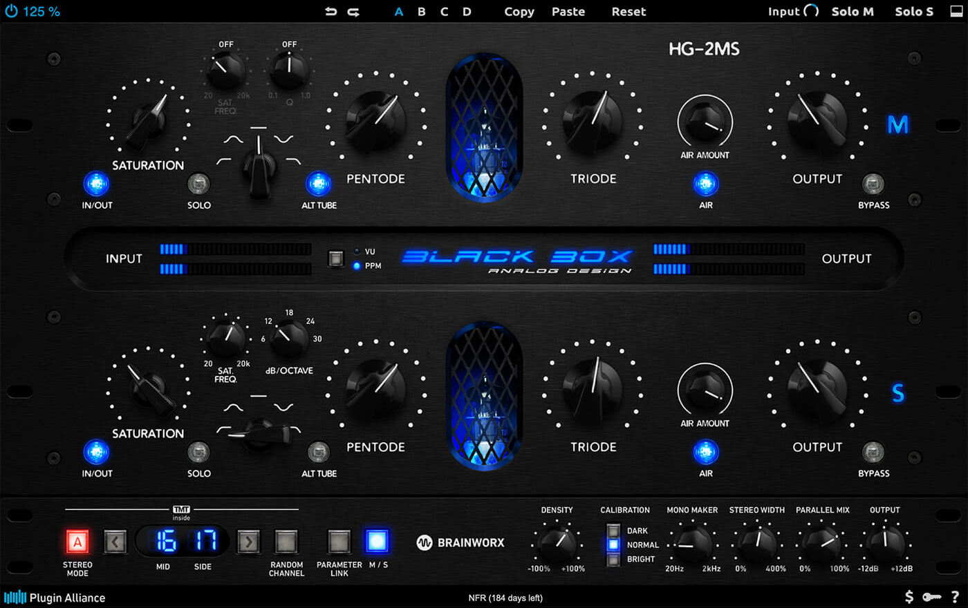The image size is (968, 608).
Task: Click Side saturation filter shape selector
Action: coord(259,433)
